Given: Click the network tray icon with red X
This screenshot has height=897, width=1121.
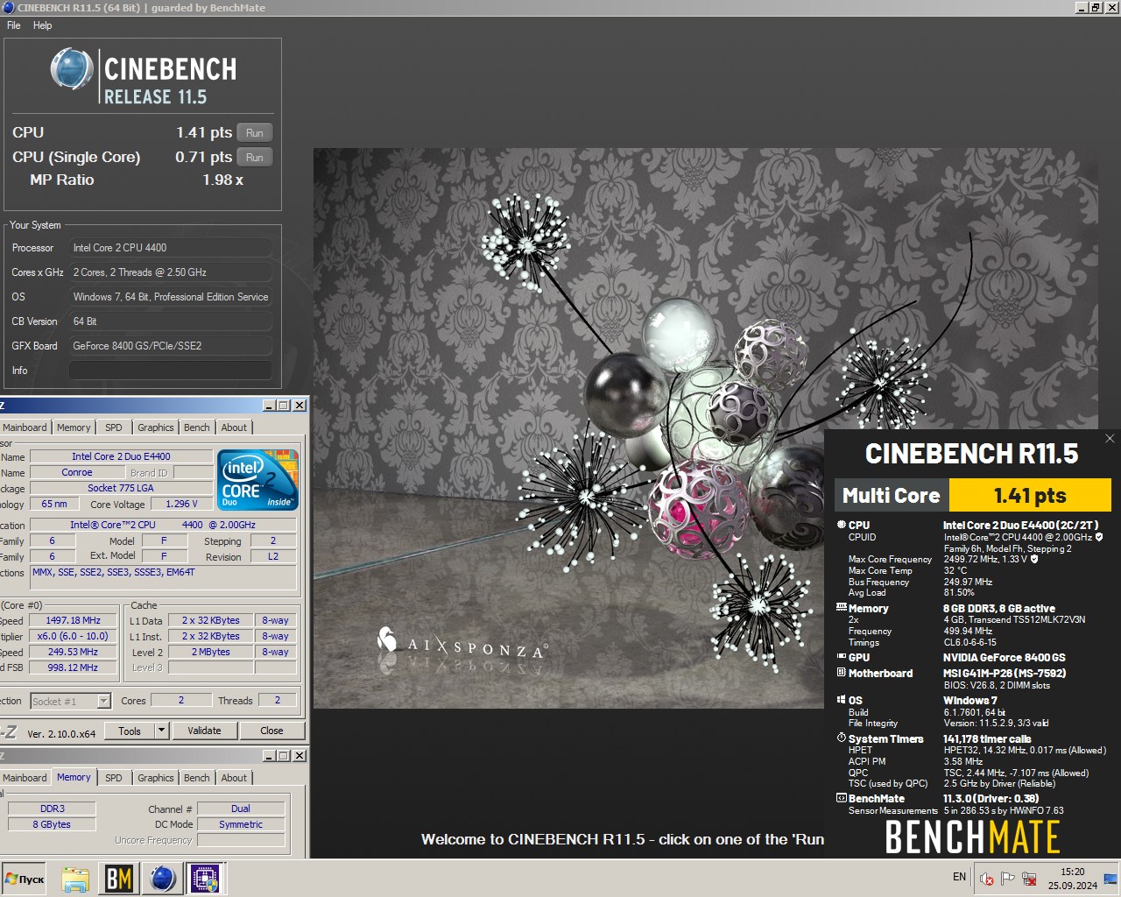Looking at the screenshot, I should click(1030, 879).
